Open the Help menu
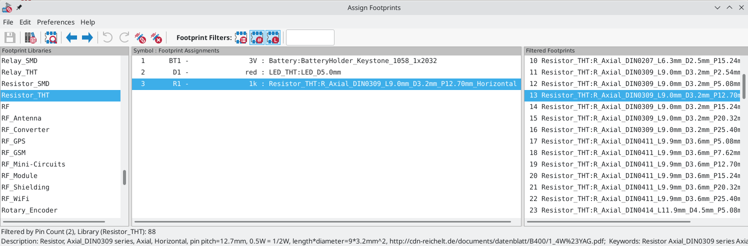748x246 pixels. tap(87, 22)
